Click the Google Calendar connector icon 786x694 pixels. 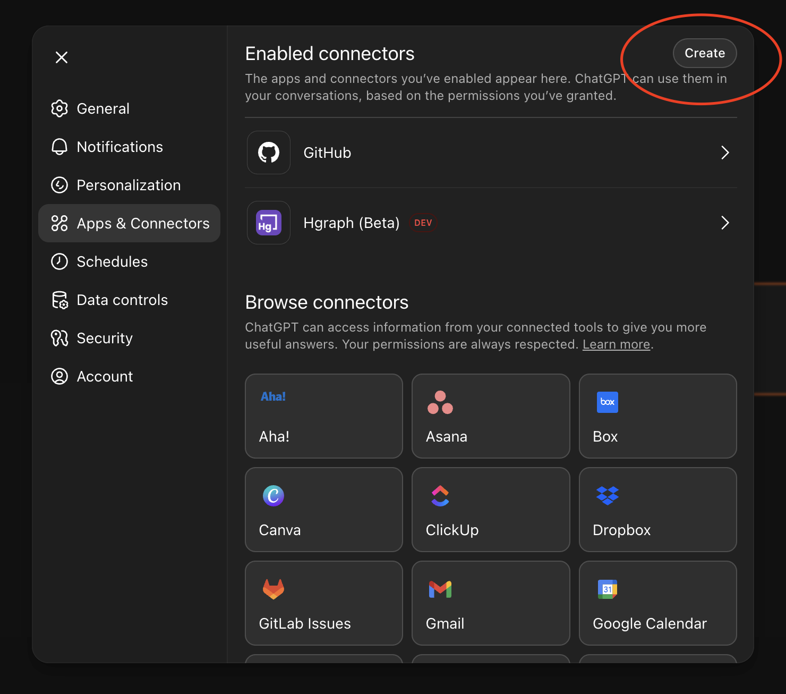click(606, 589)
